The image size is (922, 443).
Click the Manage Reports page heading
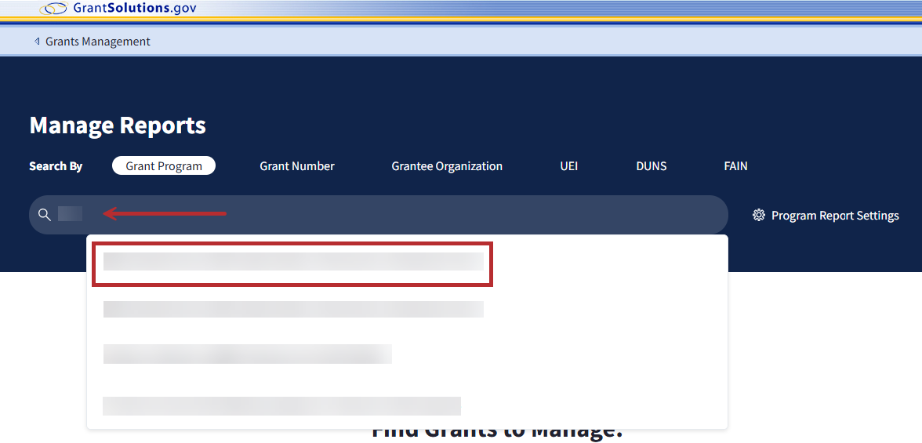[118, 125]
